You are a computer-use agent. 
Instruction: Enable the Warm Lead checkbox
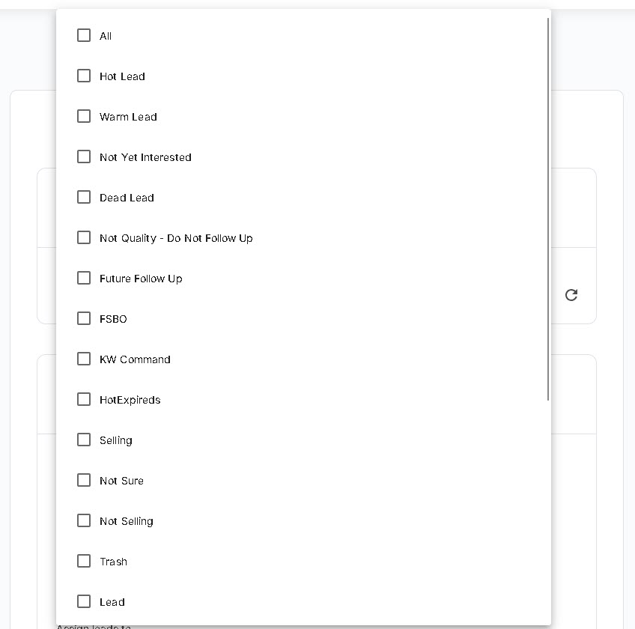[84, 116]
